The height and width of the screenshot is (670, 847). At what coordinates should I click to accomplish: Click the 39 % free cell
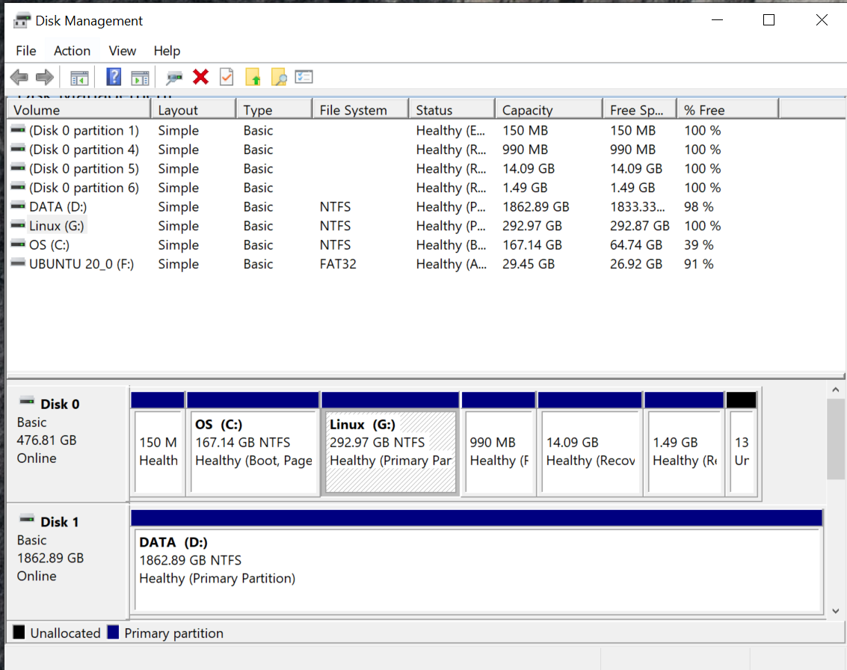[x=698, y=245]
